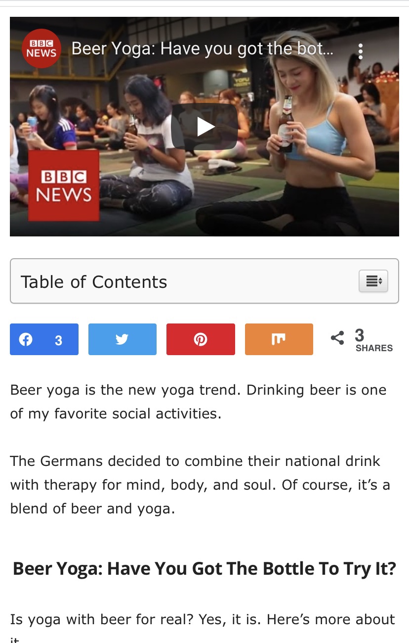Click the Table of Contents title text
Screen dimensions: 409x643
tap(94, 282)
